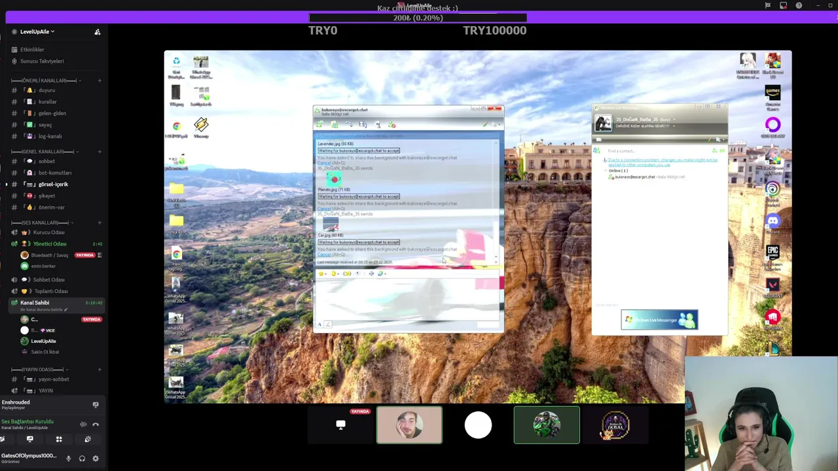This screenshot has width=838, height=471.
Task: Open the LevelUpAile server dropdown menu
Action: (x=37, y=31)
